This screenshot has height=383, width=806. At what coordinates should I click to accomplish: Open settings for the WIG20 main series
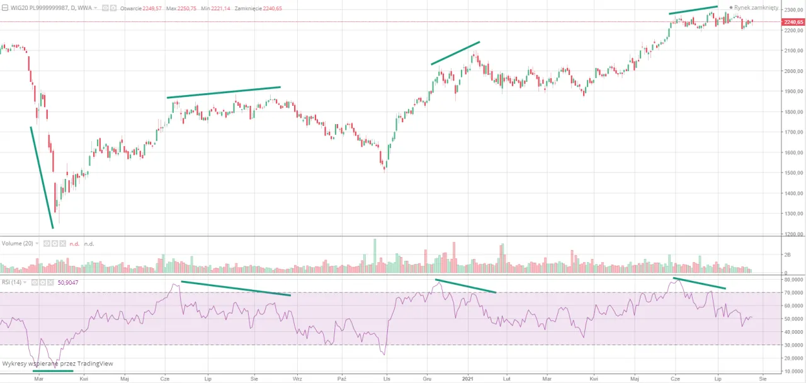[x=113, y=8]
